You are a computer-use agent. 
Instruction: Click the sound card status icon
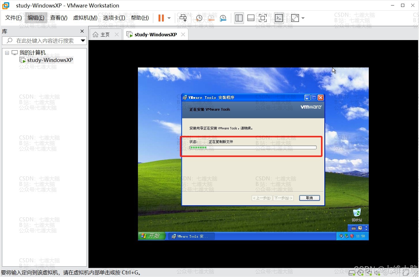pos(377,273)
